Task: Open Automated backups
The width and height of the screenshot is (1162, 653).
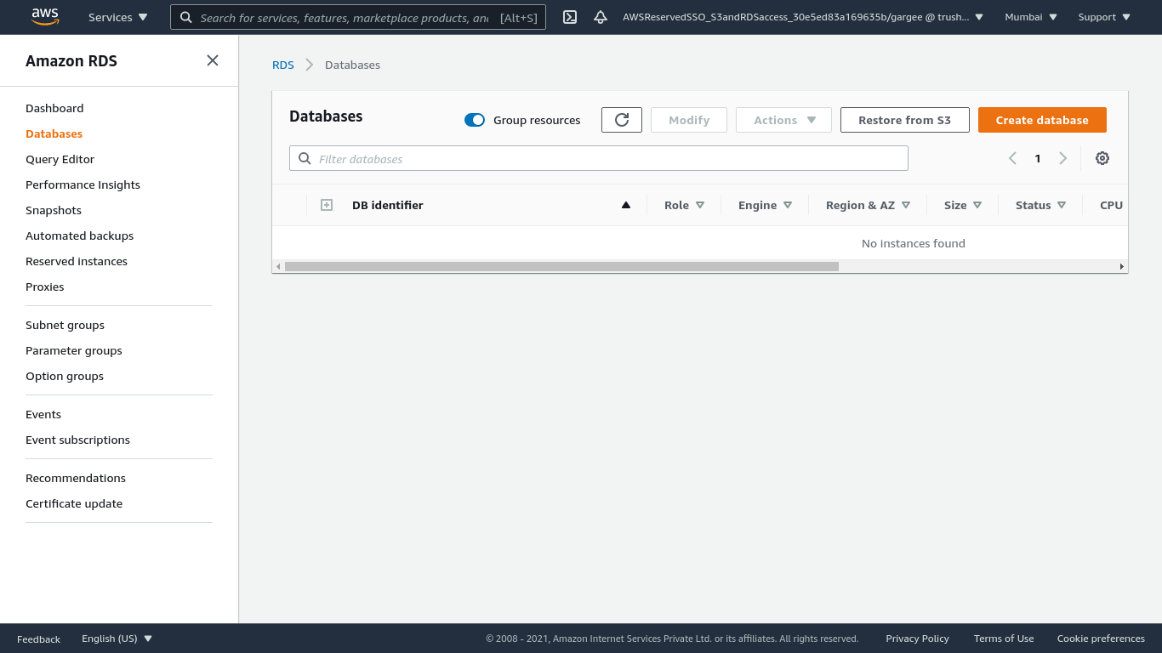Action: pos(79,236)
